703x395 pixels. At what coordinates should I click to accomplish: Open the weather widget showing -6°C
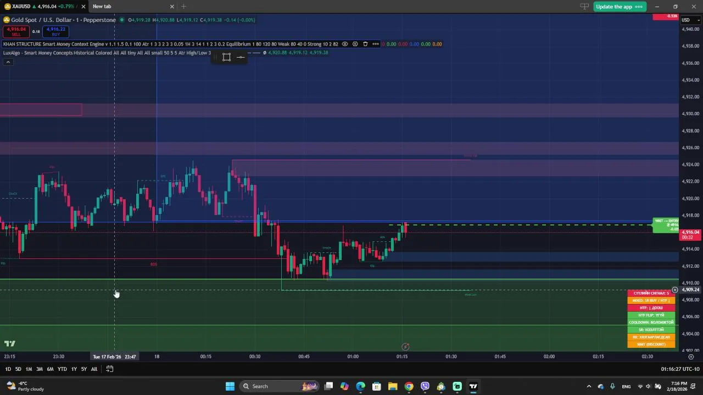pos(25,386)
